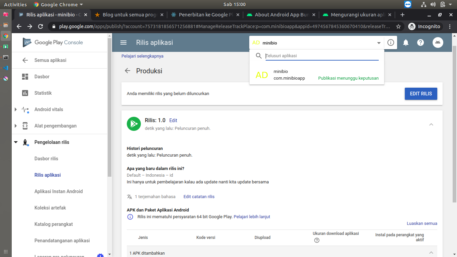Screen dimensions: 457x257
Task: Click help icon under Ukuran download aplikasi
Action: [317, 240]
